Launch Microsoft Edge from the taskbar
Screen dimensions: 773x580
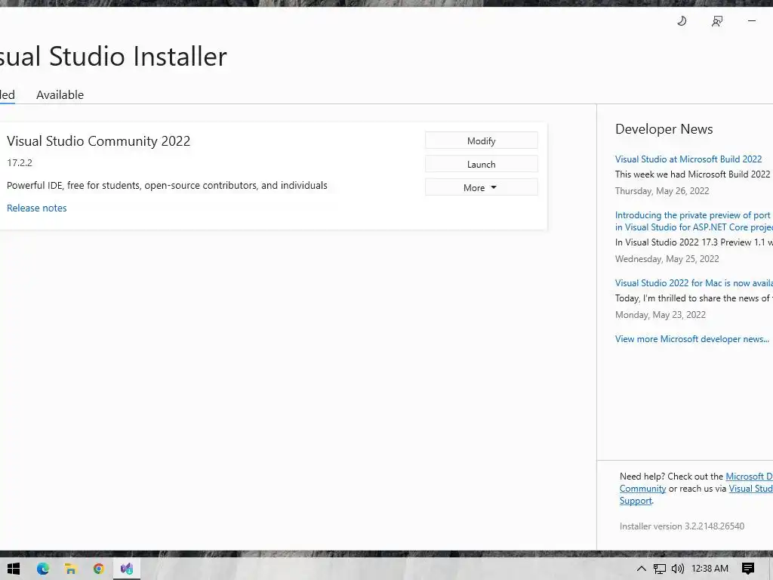click(43, 569)
